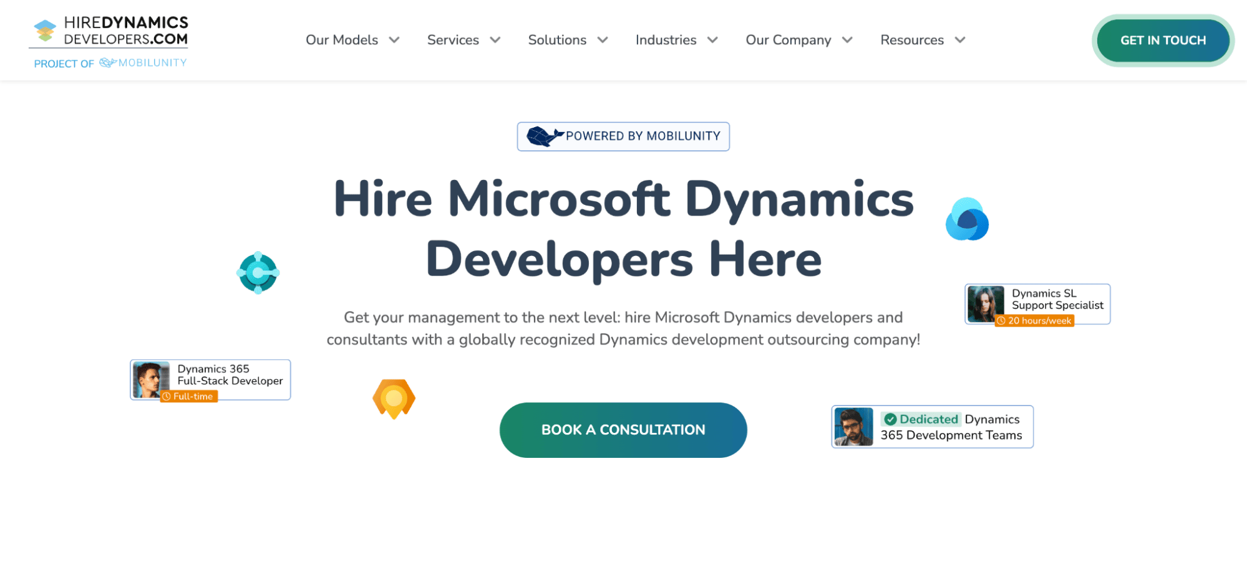The height and width of the screenshot is (565, 1247).
Task: Click the Our Company menu label
Action: tap(788, 40)
